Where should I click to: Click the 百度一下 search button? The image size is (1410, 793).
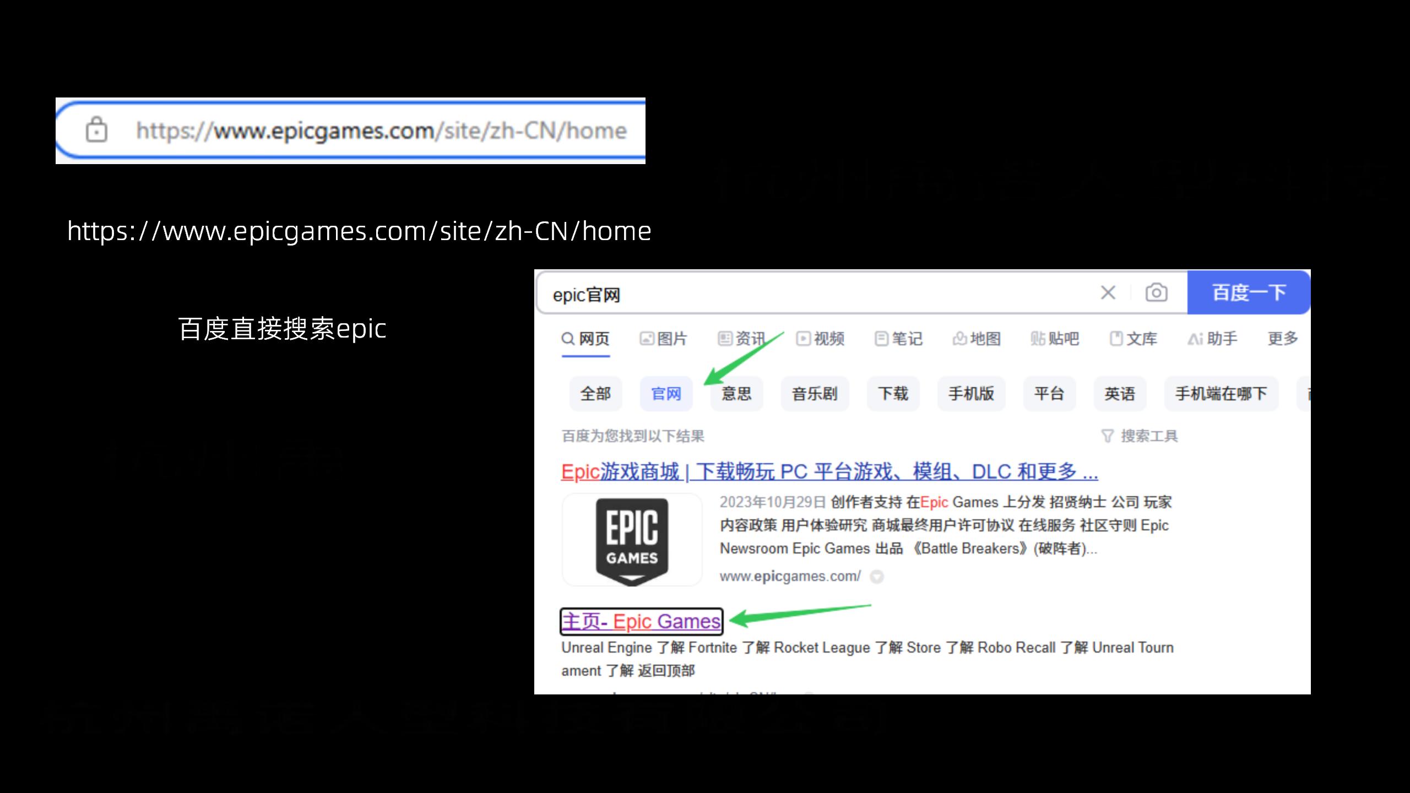pyautogui.click(x=1249, y=292)
